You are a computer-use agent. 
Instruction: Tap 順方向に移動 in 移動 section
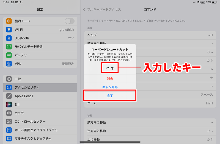click(150, 123)
